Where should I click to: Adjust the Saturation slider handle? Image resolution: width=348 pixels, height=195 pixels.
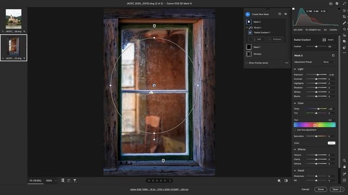[x=316, y=136]
